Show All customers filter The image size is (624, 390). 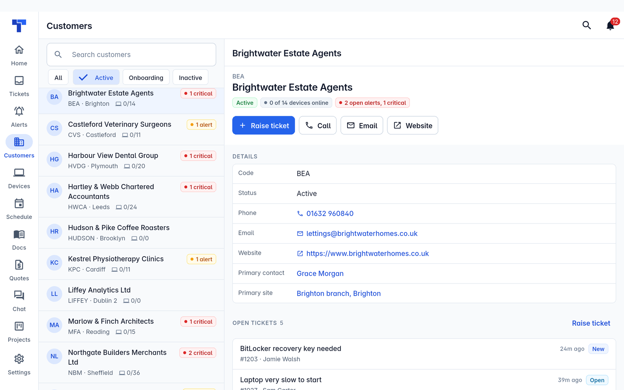[x=58, y=78]
